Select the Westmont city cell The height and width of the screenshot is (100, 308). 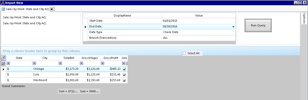(45, 80)
